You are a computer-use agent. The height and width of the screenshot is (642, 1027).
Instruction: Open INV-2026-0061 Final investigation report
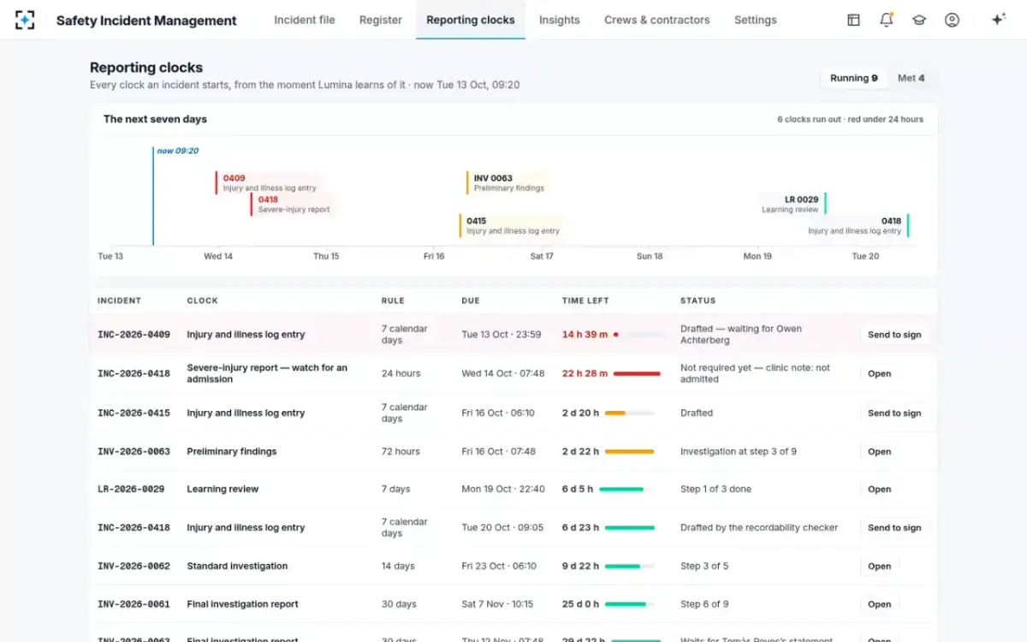tap(880, 604)
